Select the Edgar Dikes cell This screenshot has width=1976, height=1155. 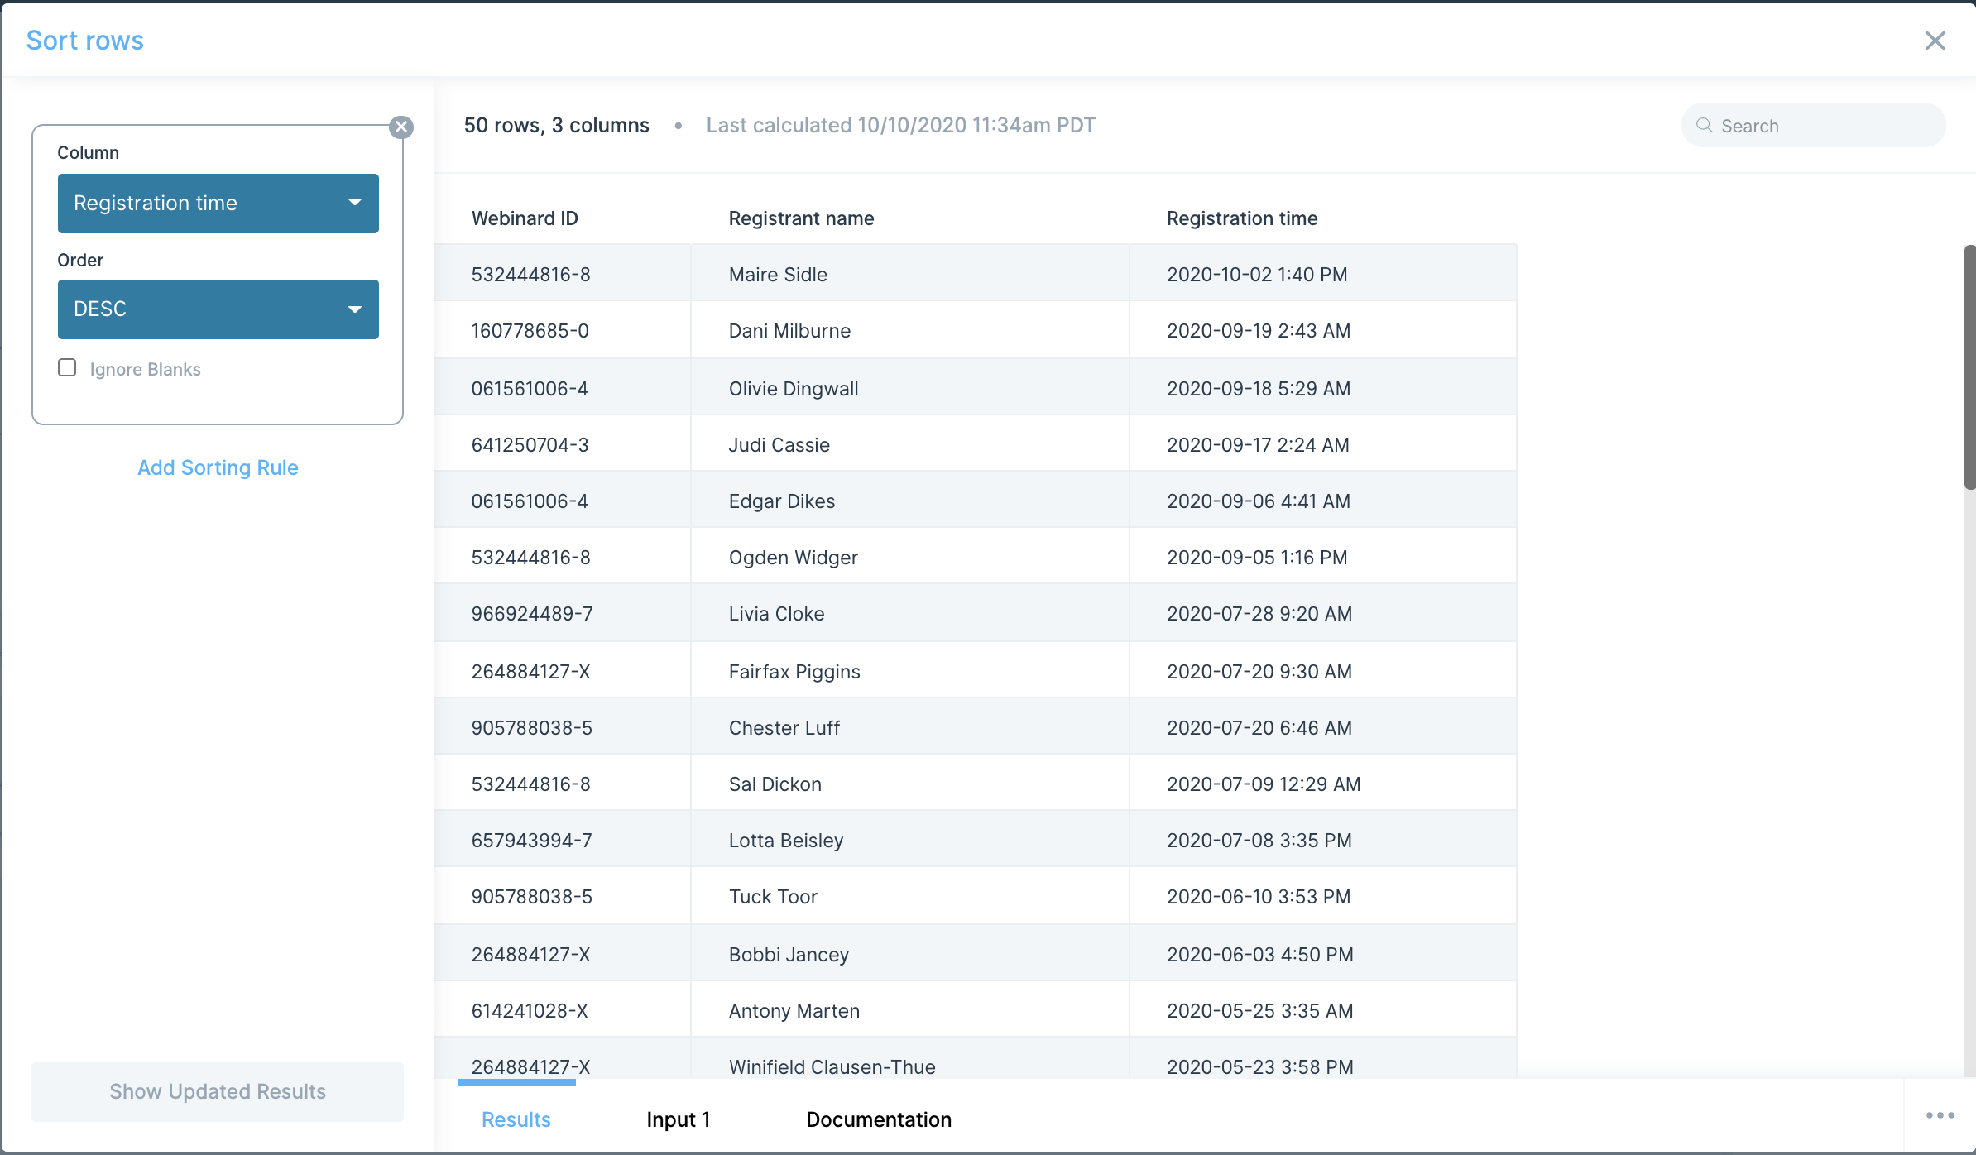(x=910, y=500)
